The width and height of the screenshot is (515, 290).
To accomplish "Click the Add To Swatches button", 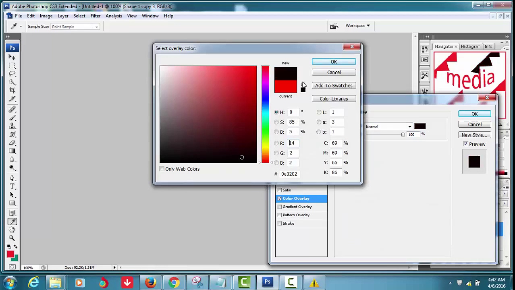I will pos(334,85).
